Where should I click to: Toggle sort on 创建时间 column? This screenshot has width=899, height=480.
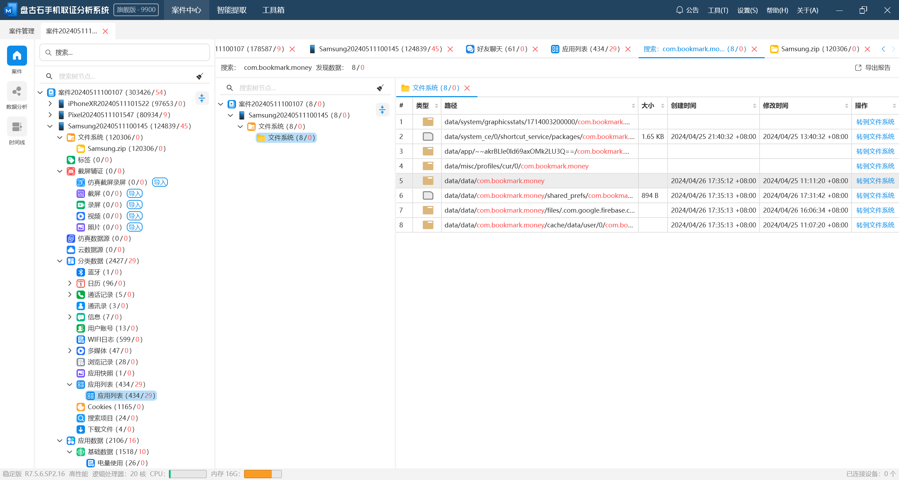[x=754, y=106]
